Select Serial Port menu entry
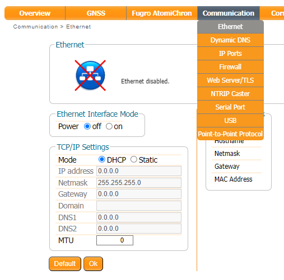This screenshot has height=280, width=284. click(x=230, y=107)
